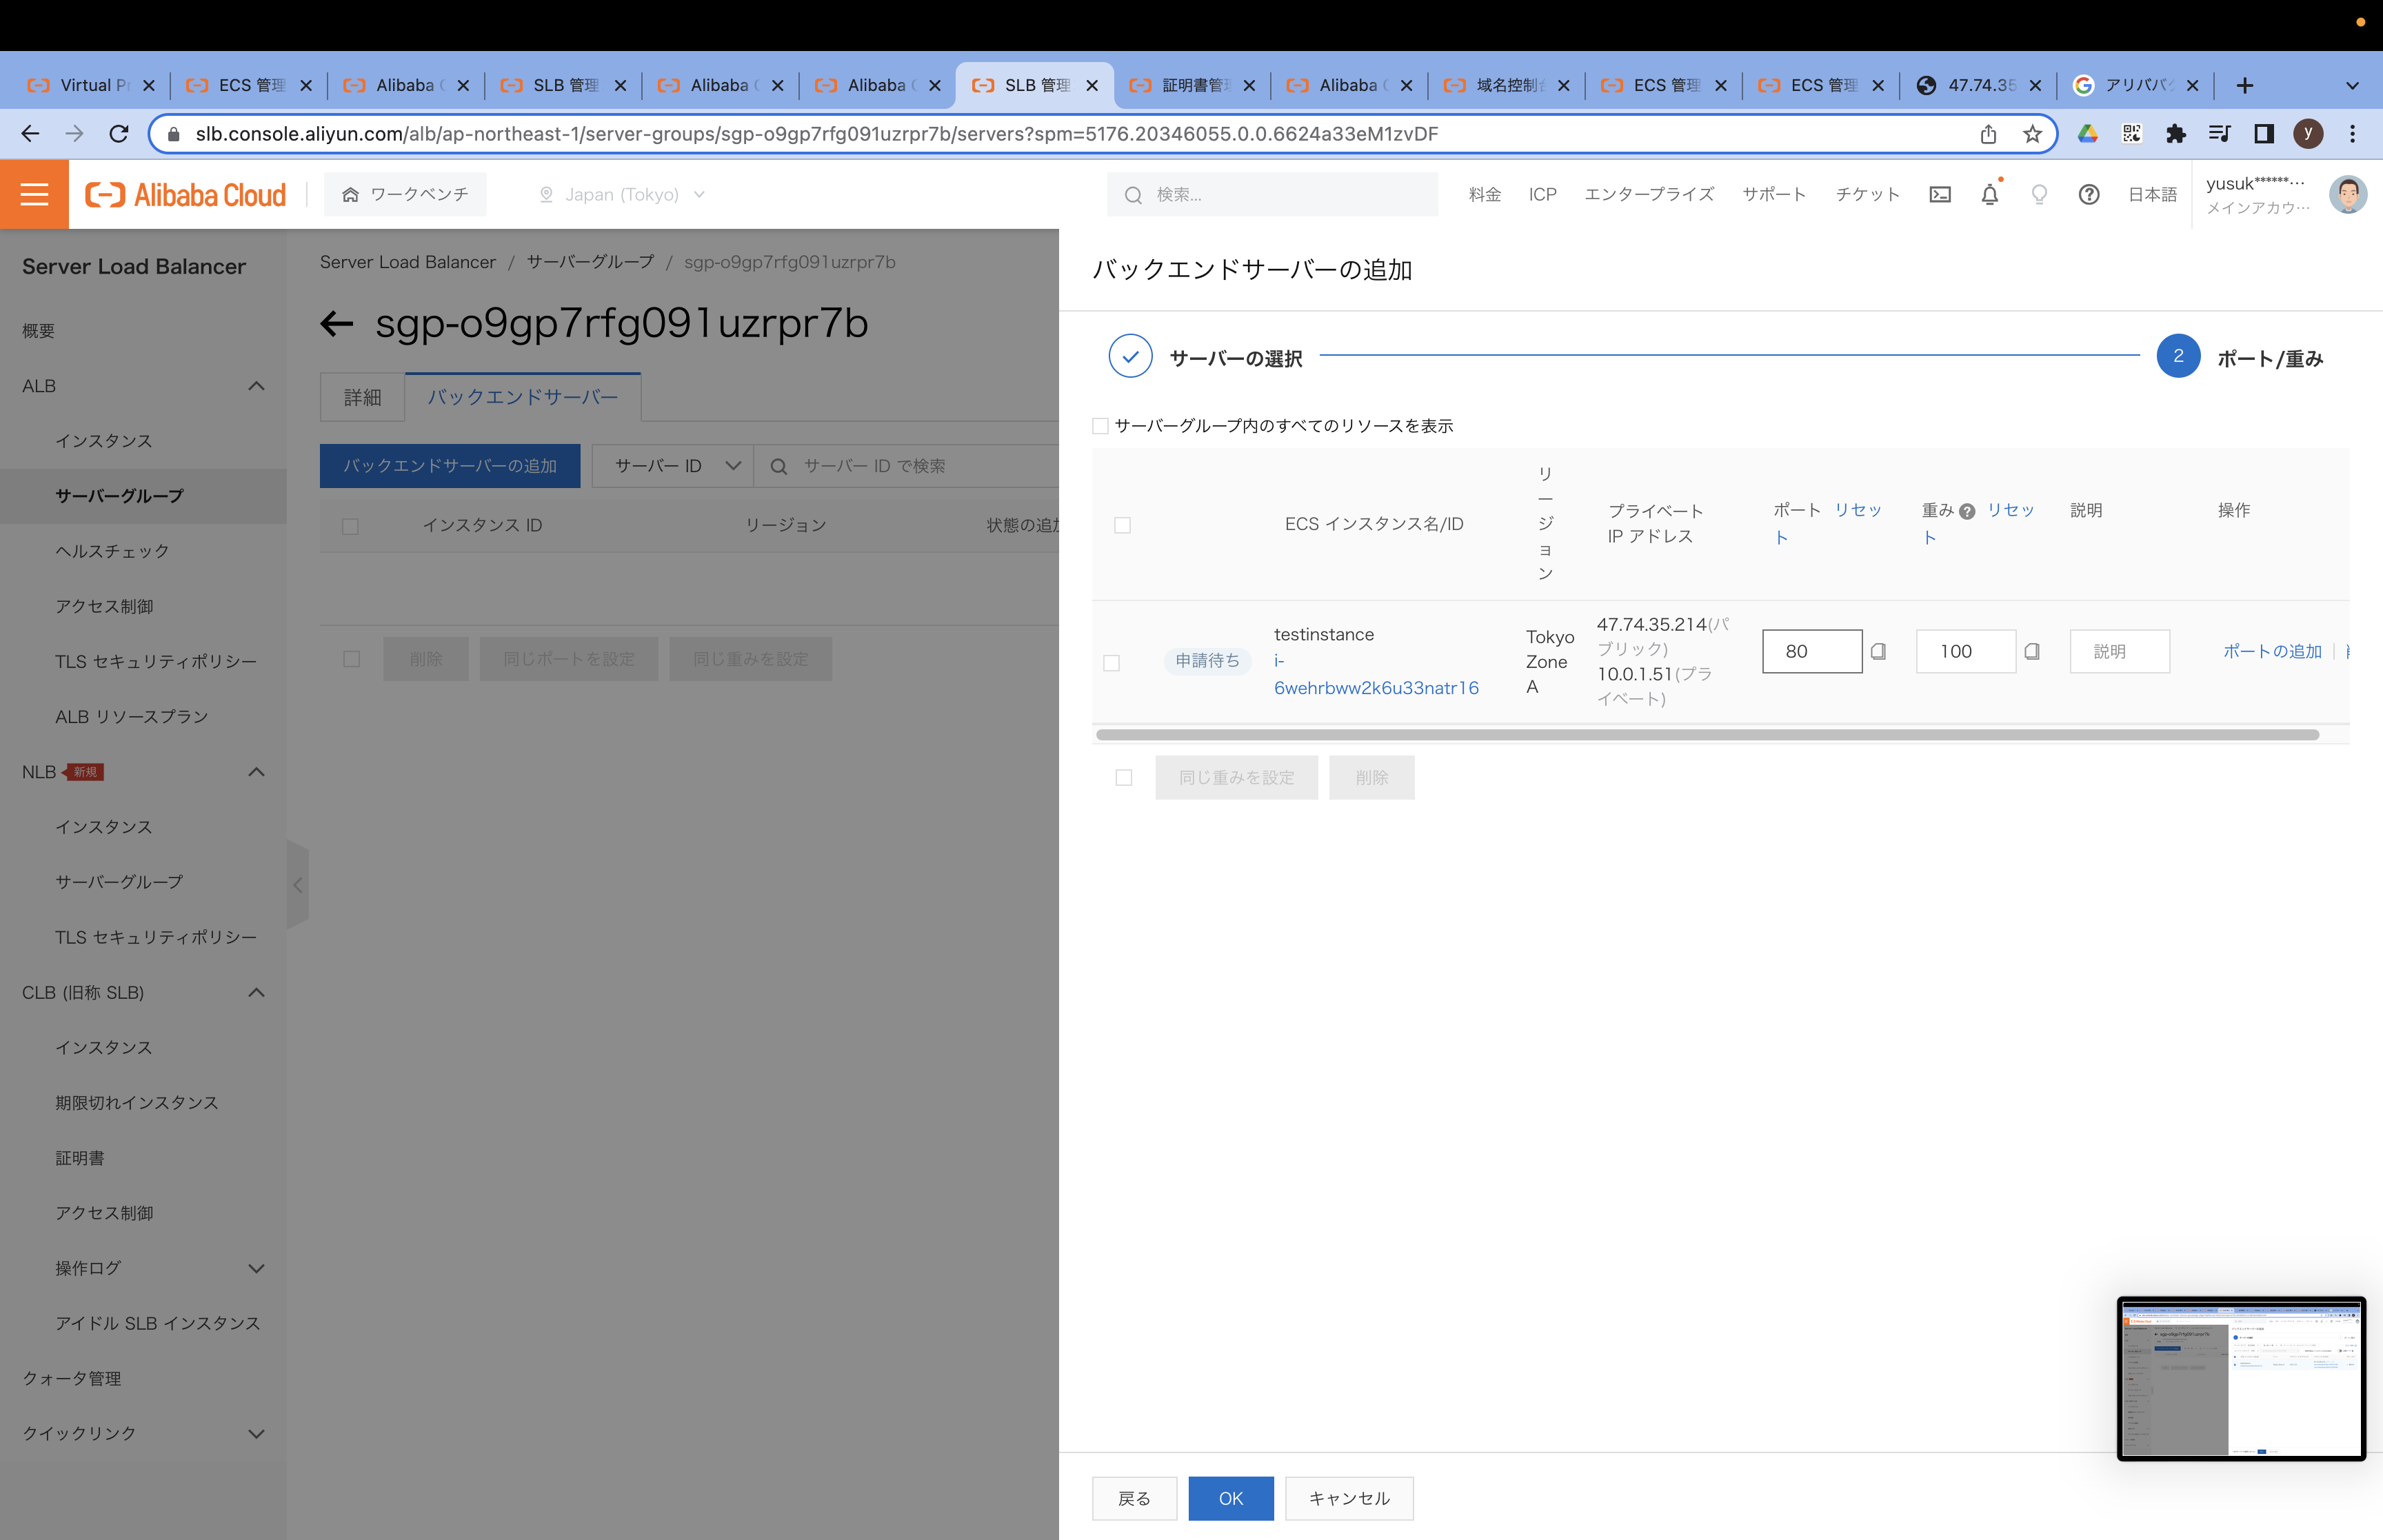Click the back arrow beside sgp-o9gp7rfg091uzrpr7b
This screenshot has height=1540, width=2383.
click(x=338, y=323)
